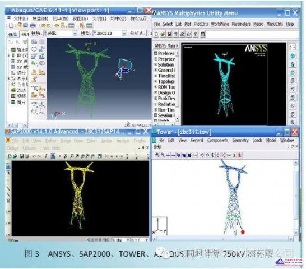Image resolution: width=306 pixels, height=269 pixels.
Task: Open SAP2000 Define menu
Action: click(51, 141)
